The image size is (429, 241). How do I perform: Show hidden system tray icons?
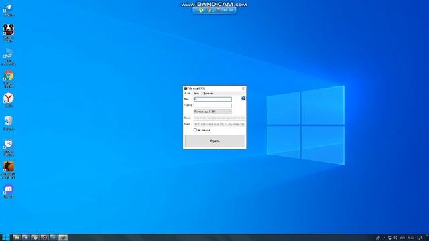[x=384, y=238]
